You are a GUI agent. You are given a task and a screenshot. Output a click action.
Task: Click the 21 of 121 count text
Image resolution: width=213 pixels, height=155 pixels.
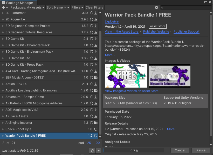[x=9, y=143]
